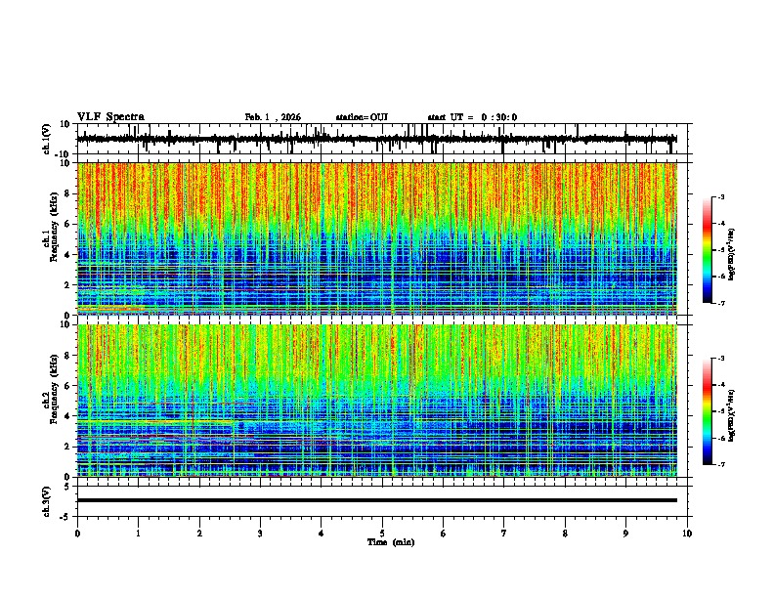Image resolution: width=774 pixels, height=598 pixels.
Task: Click the "6" kHz tick on ch.2 frequency axis
Action: tap(67, 385)
